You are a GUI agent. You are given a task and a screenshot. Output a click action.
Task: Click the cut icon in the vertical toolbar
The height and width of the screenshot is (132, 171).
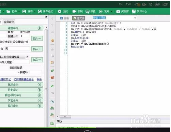[52, 49]
